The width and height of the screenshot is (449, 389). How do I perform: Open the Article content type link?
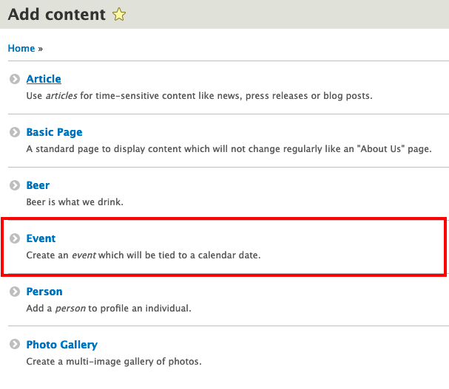coord(44,79)
